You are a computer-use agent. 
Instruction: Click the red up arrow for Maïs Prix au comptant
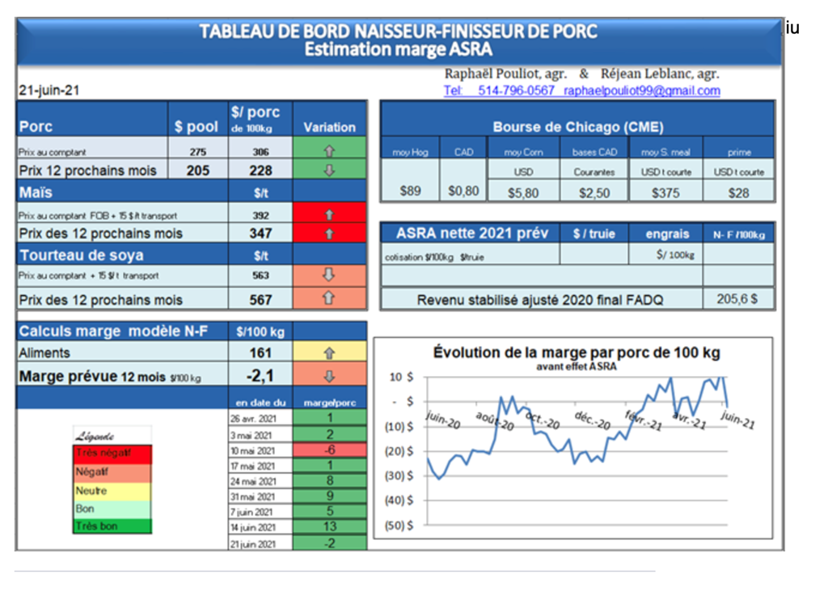coord(329,215)
